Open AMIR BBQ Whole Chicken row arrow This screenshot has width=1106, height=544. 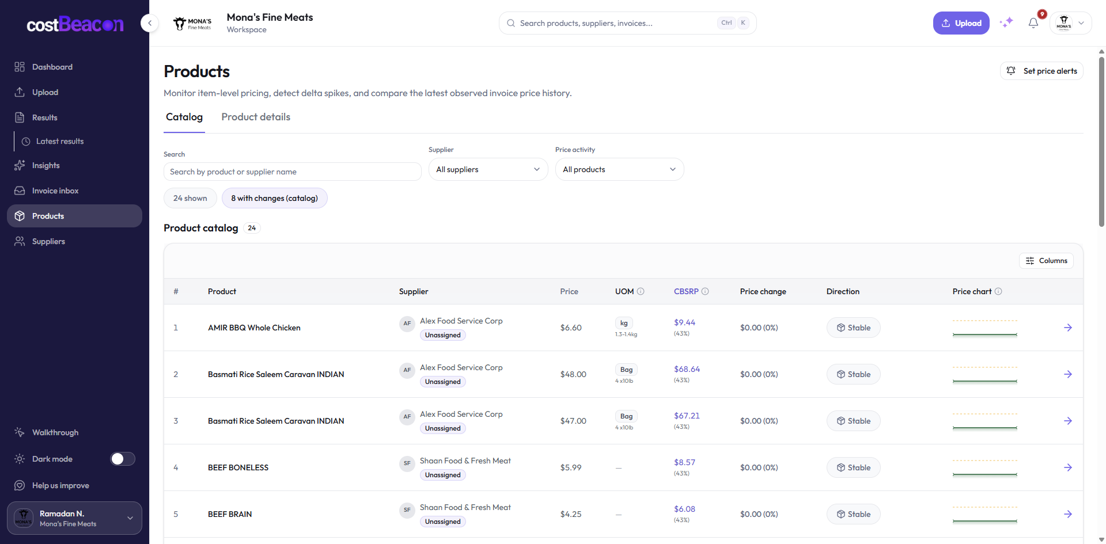pos(1067,328)
